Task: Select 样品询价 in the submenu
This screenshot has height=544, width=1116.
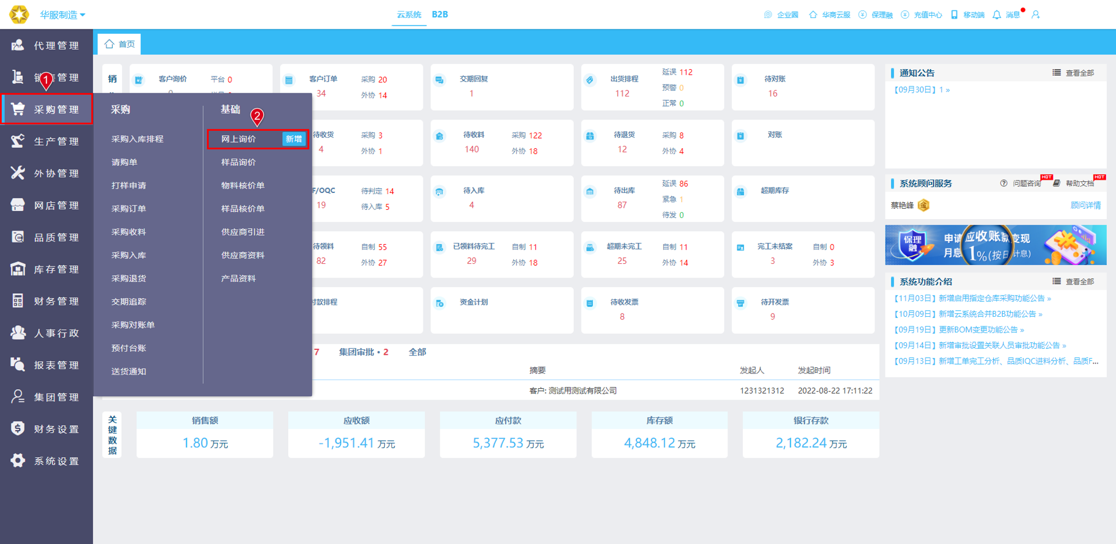Action: click(238, 162)
